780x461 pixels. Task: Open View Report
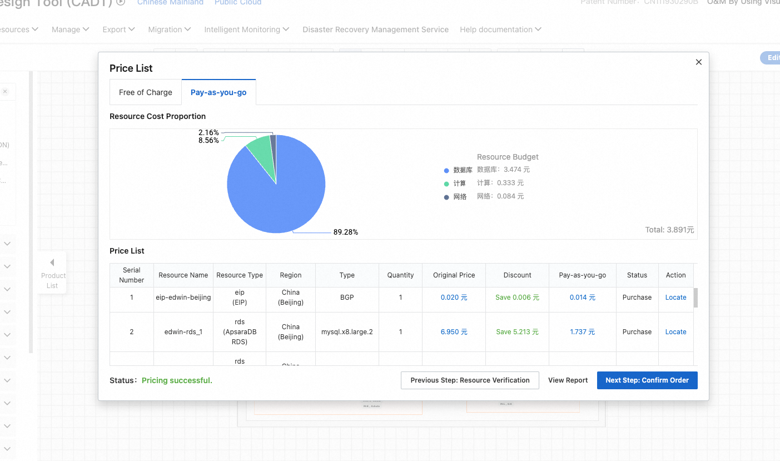(568, 380)
